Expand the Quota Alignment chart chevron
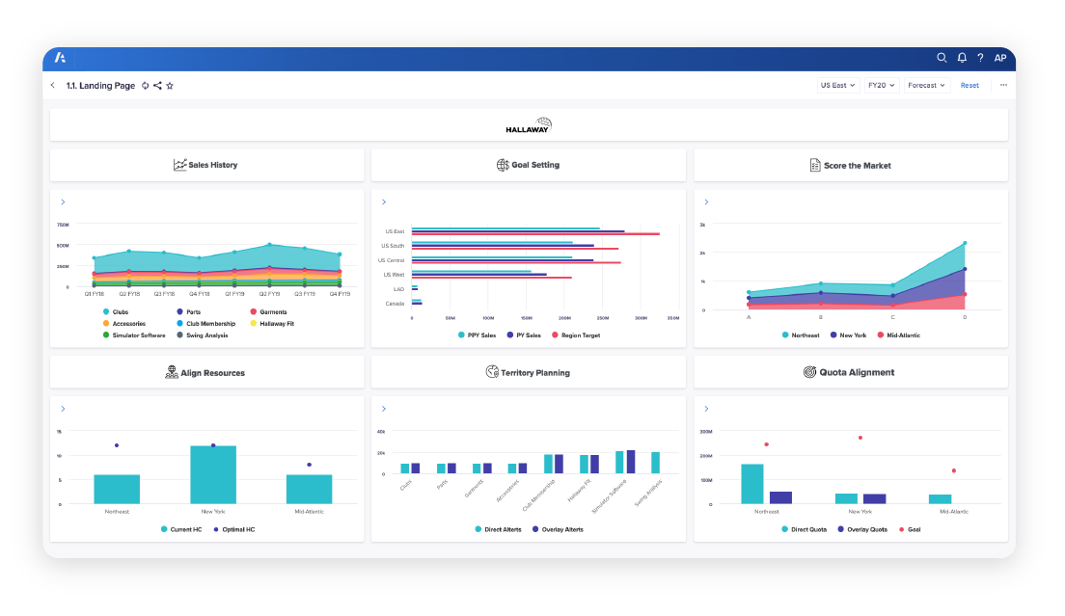The image size is (1065, 616). tap(706, 409)
